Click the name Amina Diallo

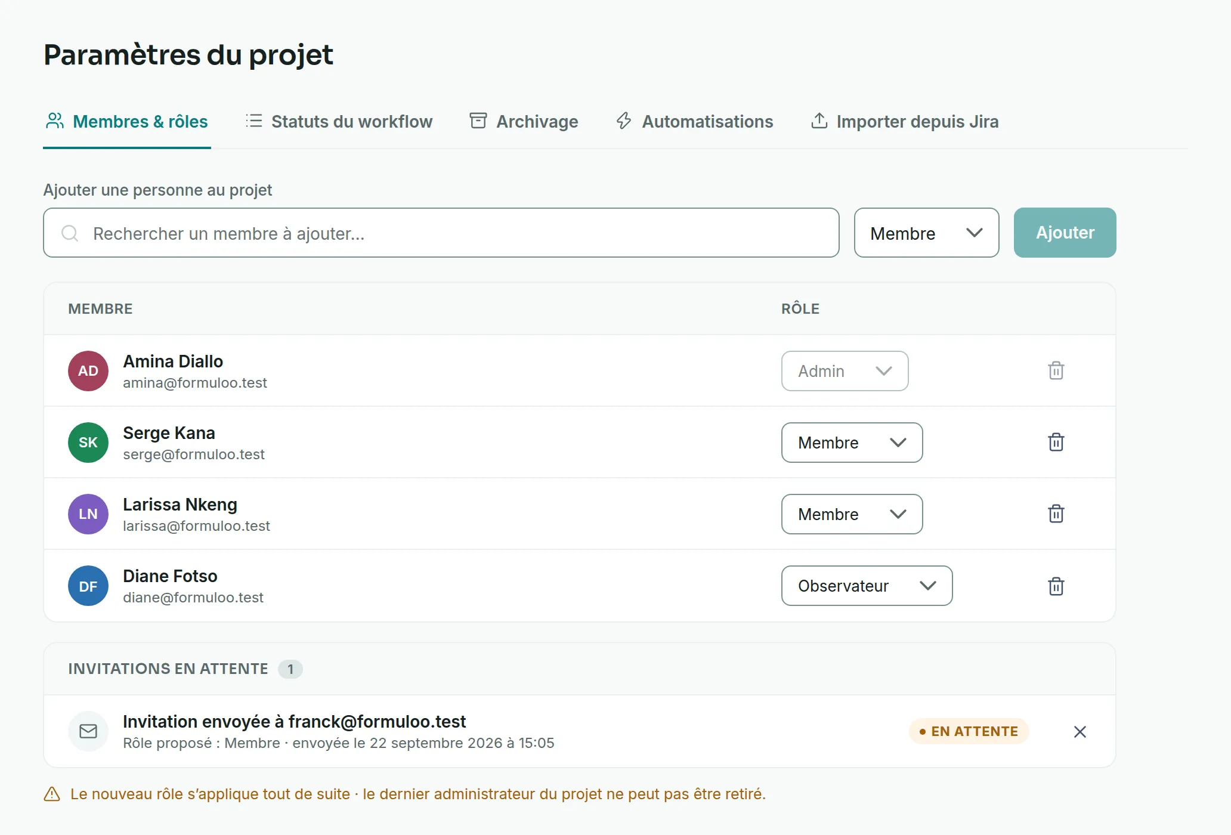click(x=173, y=361)
